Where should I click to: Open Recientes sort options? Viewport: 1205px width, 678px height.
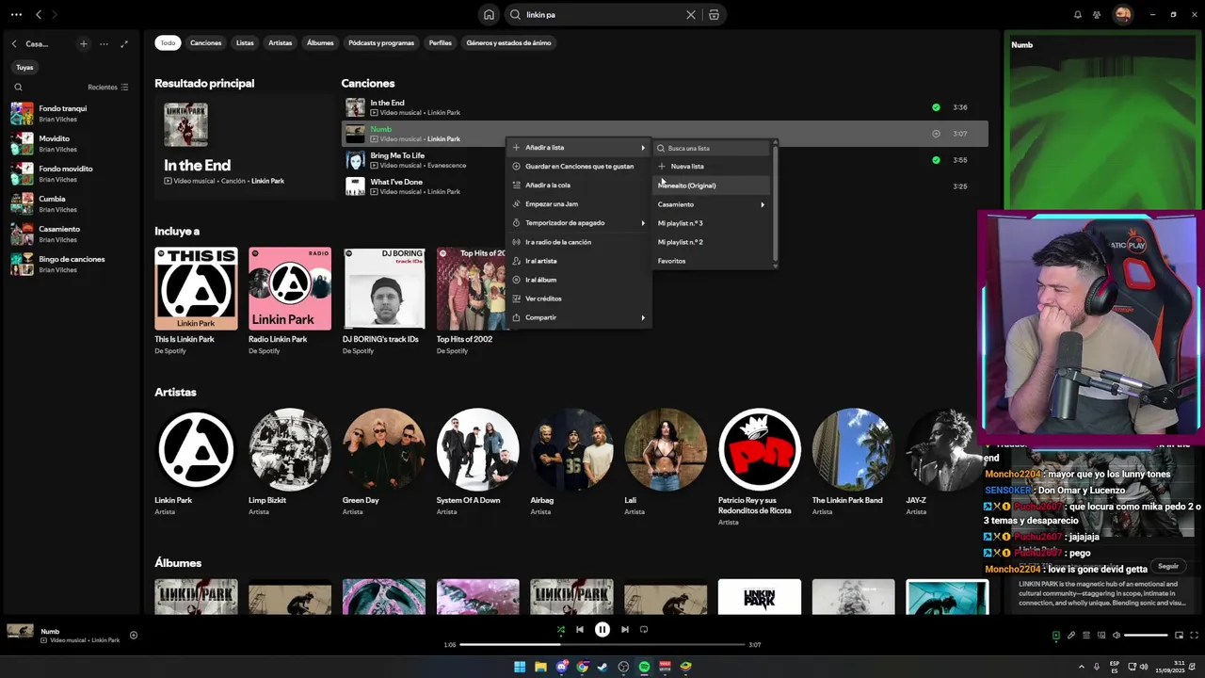pyautogui.click(x=107, y=88)
